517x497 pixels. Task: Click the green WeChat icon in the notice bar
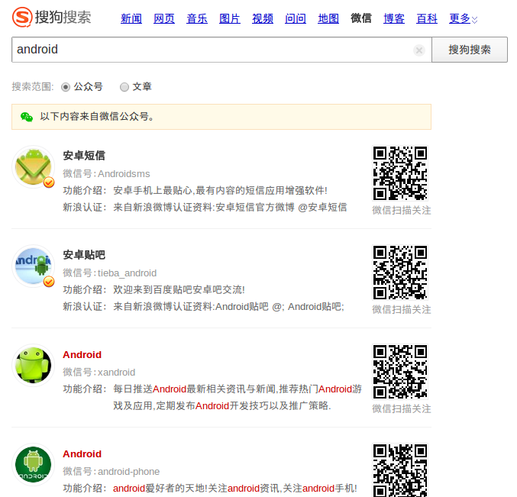27,117
